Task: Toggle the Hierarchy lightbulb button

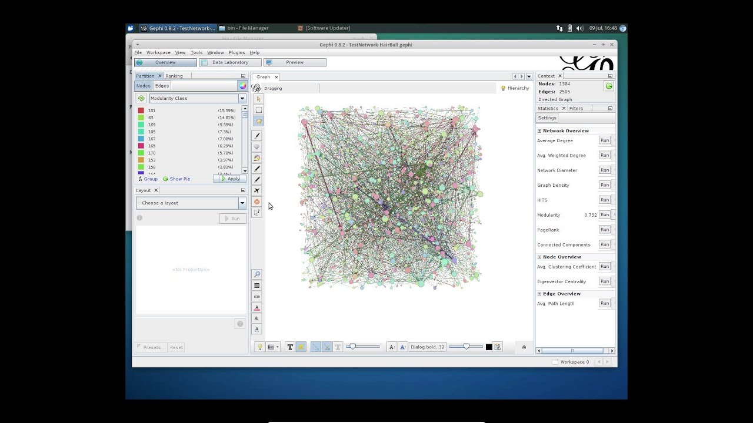Action: (515, 88)
